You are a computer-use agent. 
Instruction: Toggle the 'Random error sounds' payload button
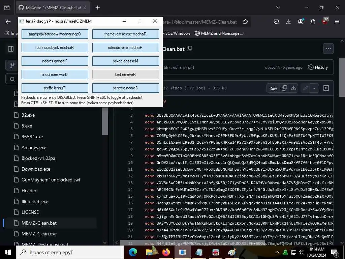coord(125,48)
